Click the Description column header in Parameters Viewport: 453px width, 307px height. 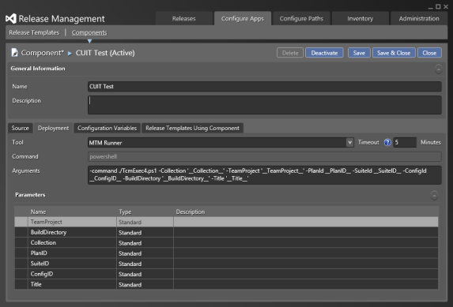click(x=306, y=212)
